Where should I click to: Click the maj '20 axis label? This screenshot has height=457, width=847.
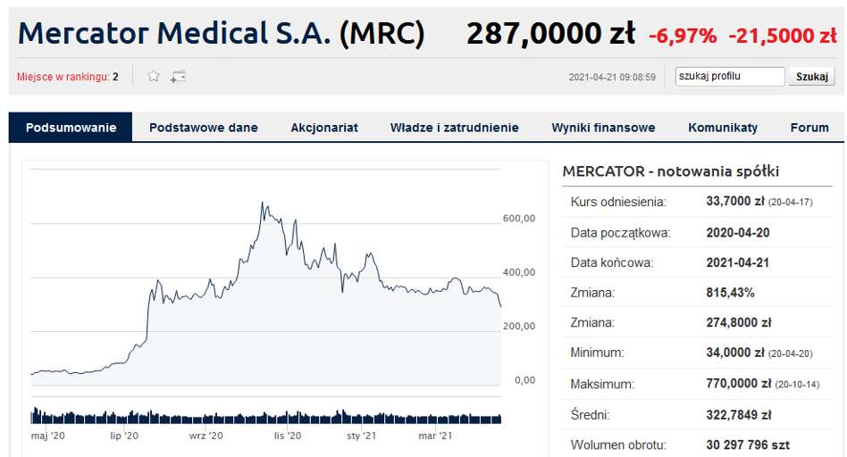point(48,436)
